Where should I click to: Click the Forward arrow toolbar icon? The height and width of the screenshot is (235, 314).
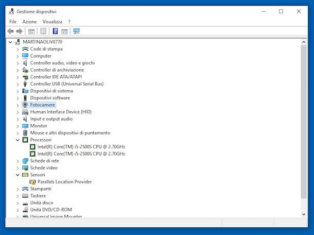[x=19, y=31]
